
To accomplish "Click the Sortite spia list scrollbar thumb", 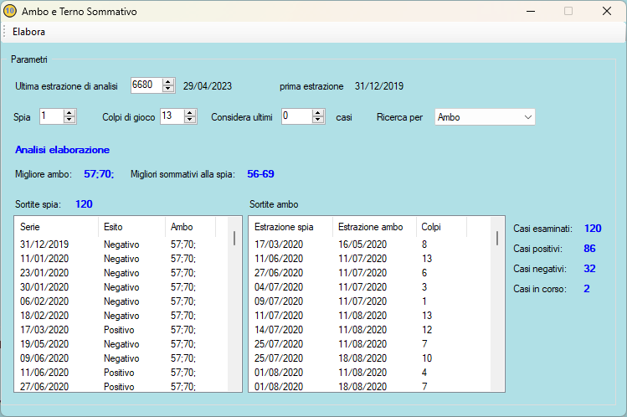I will pos(234,239).
